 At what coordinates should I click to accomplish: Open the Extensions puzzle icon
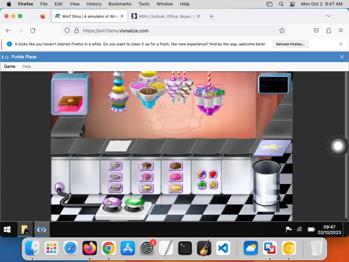coord(329,30)
